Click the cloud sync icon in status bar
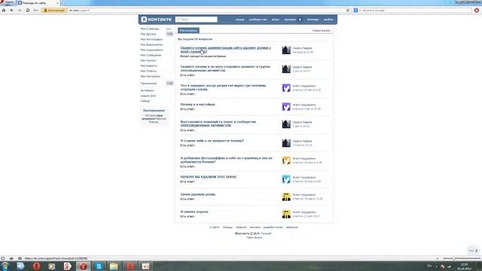Screen dimensions: 482x271 11,258
